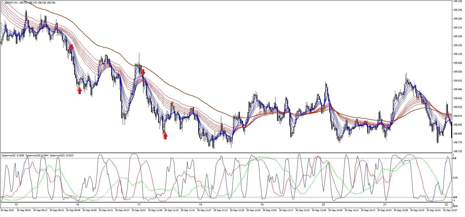This screenshot has width=465, height=217.
Task: Click hour marker 15 in bottom panel
Action: click(16, 204)
